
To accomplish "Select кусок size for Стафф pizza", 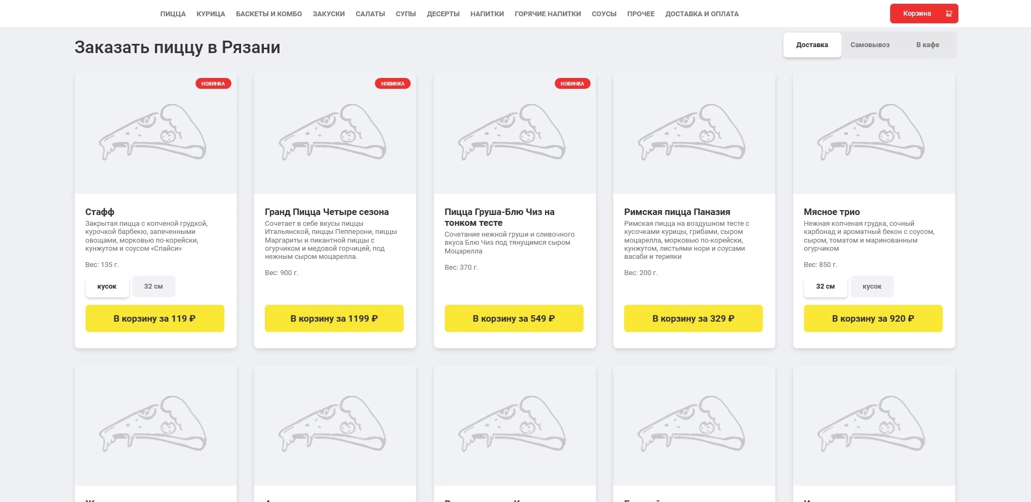I will coord(107,286).
